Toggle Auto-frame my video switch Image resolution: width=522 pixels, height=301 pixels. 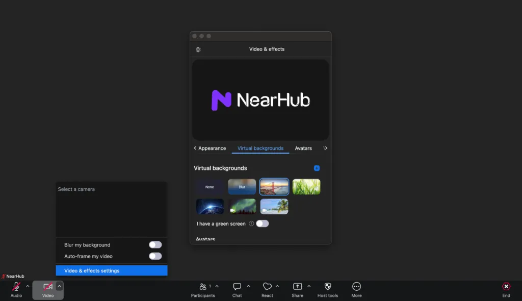pos(155,256)
